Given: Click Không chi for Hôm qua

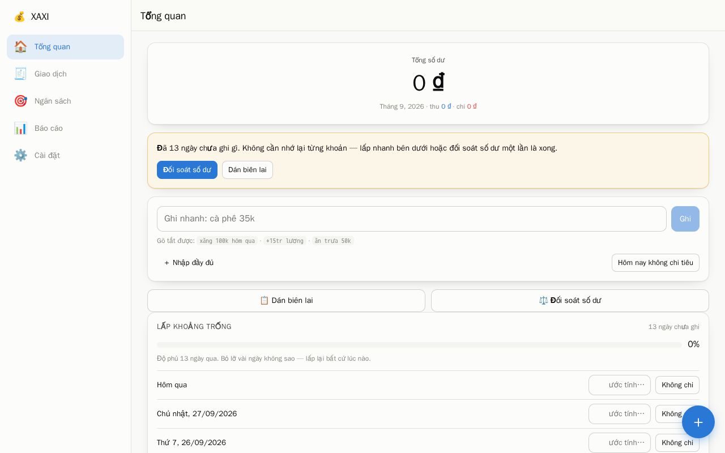Looking at the screenshot, I should 677,385.
